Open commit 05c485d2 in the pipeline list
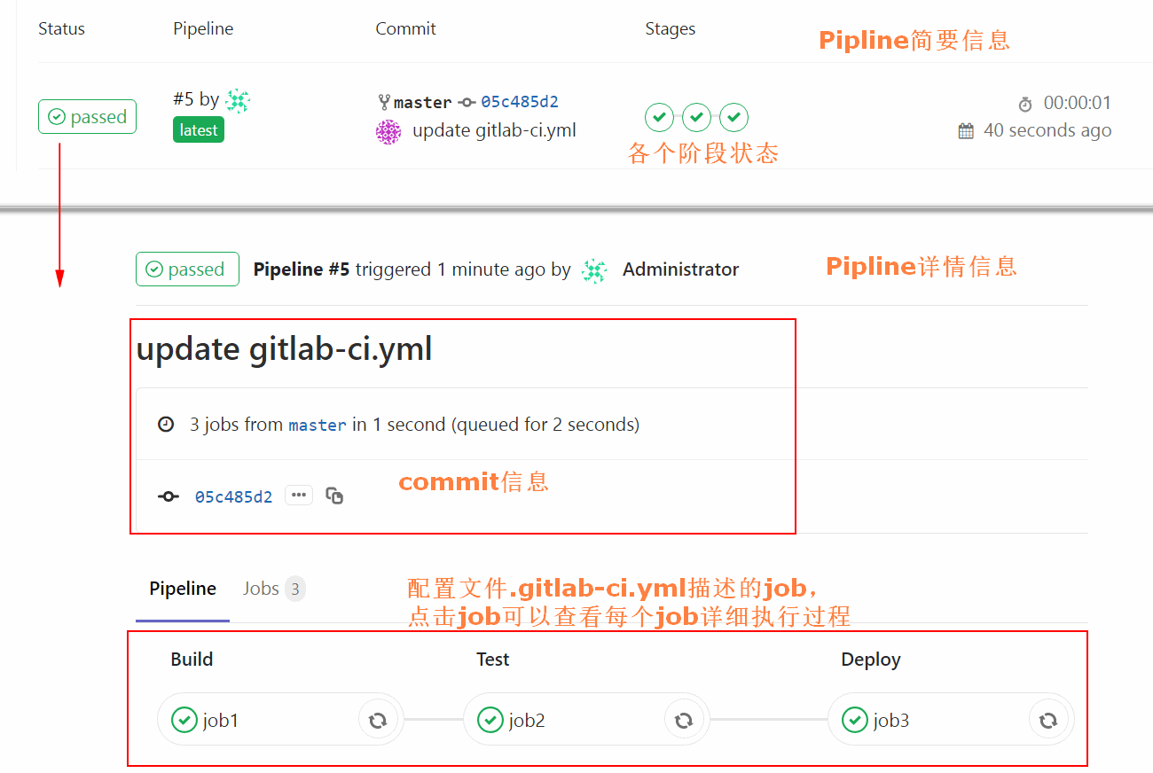Viewport: 1153px width, 773px height. tap(520, 102)
